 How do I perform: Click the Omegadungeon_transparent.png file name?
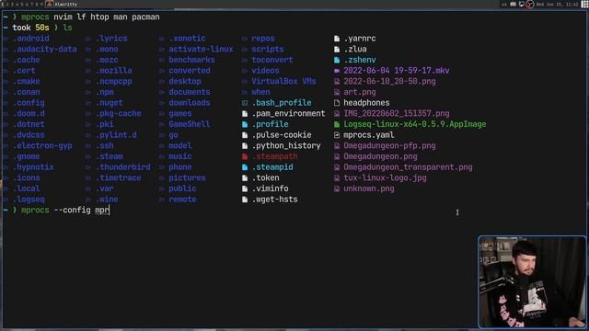coord(408,167)
